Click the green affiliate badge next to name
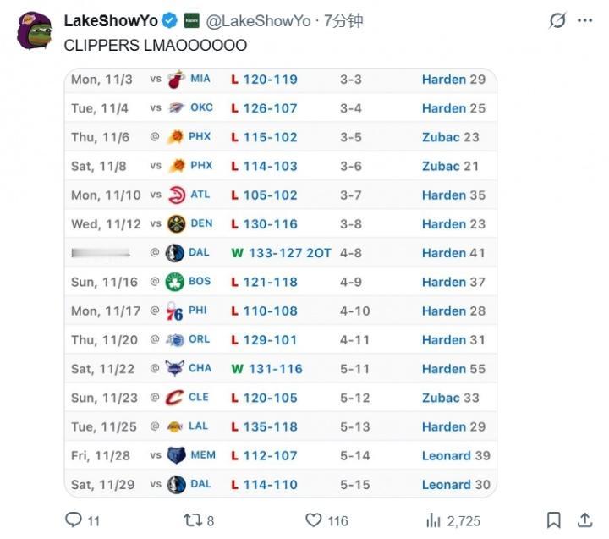This screenshot has height=539, width=609. click(191, 20)
